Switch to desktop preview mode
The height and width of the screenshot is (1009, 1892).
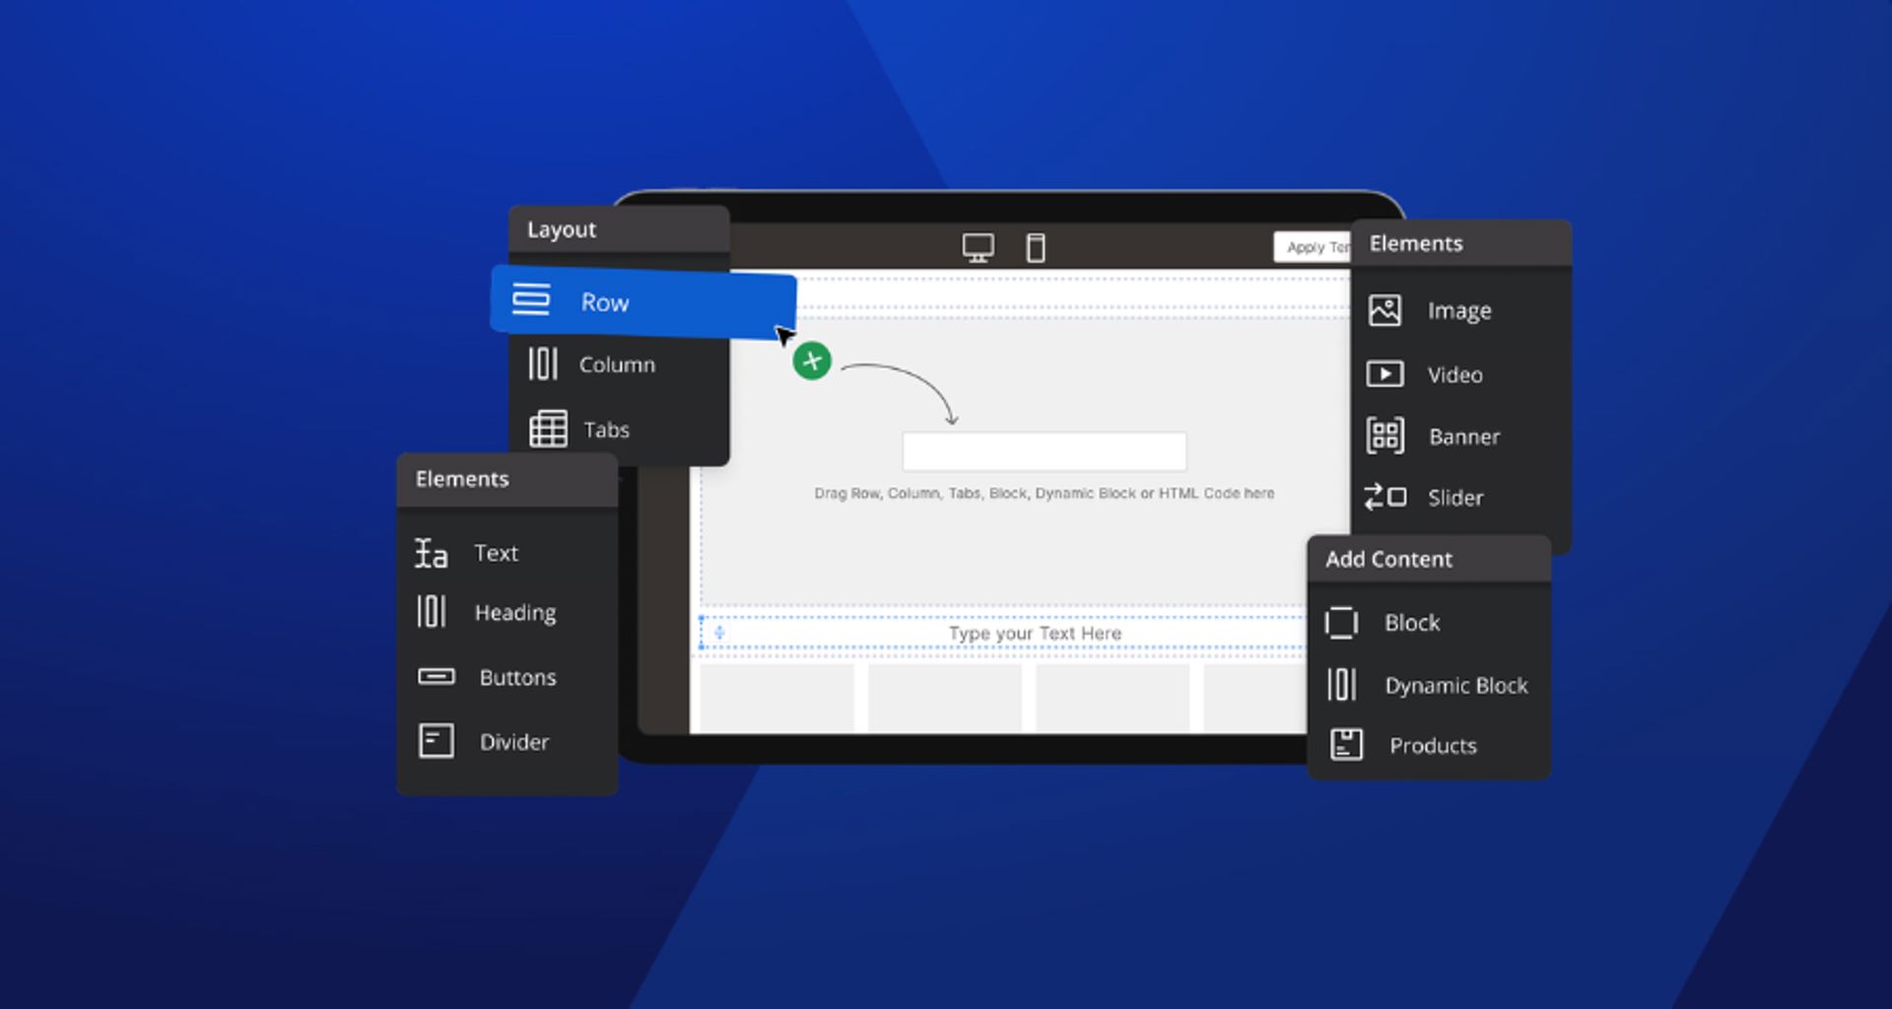coord(978,247)
